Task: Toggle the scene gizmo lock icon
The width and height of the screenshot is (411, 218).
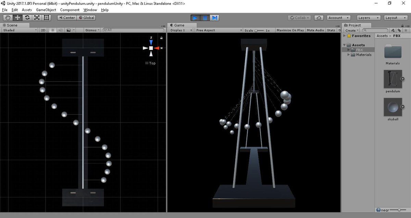Action: coord(161,38)
